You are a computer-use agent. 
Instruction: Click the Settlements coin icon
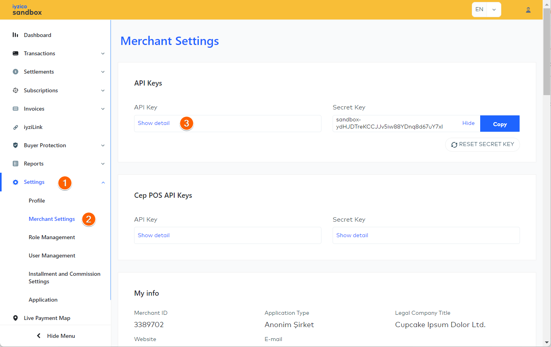[x=16, y=72]
